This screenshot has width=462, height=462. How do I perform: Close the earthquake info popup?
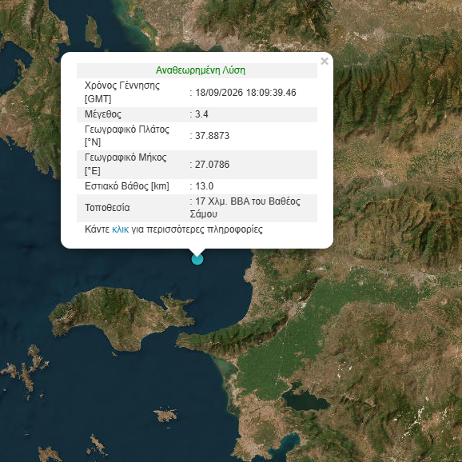pyautogui.click(x=325, y=62)
